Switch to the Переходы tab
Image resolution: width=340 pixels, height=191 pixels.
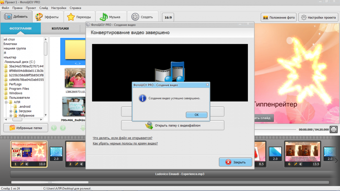coord(80,17)
